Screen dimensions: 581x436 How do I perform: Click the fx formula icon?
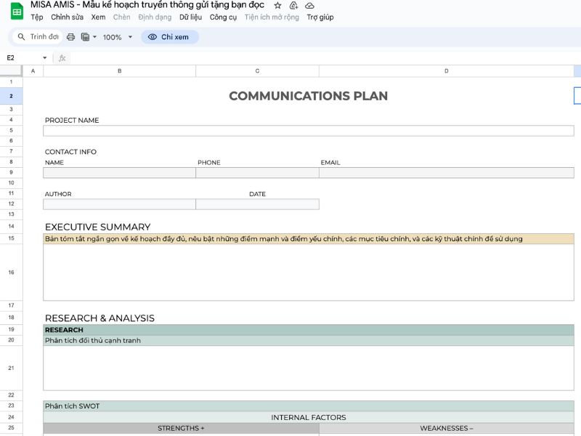click(62, 58)
